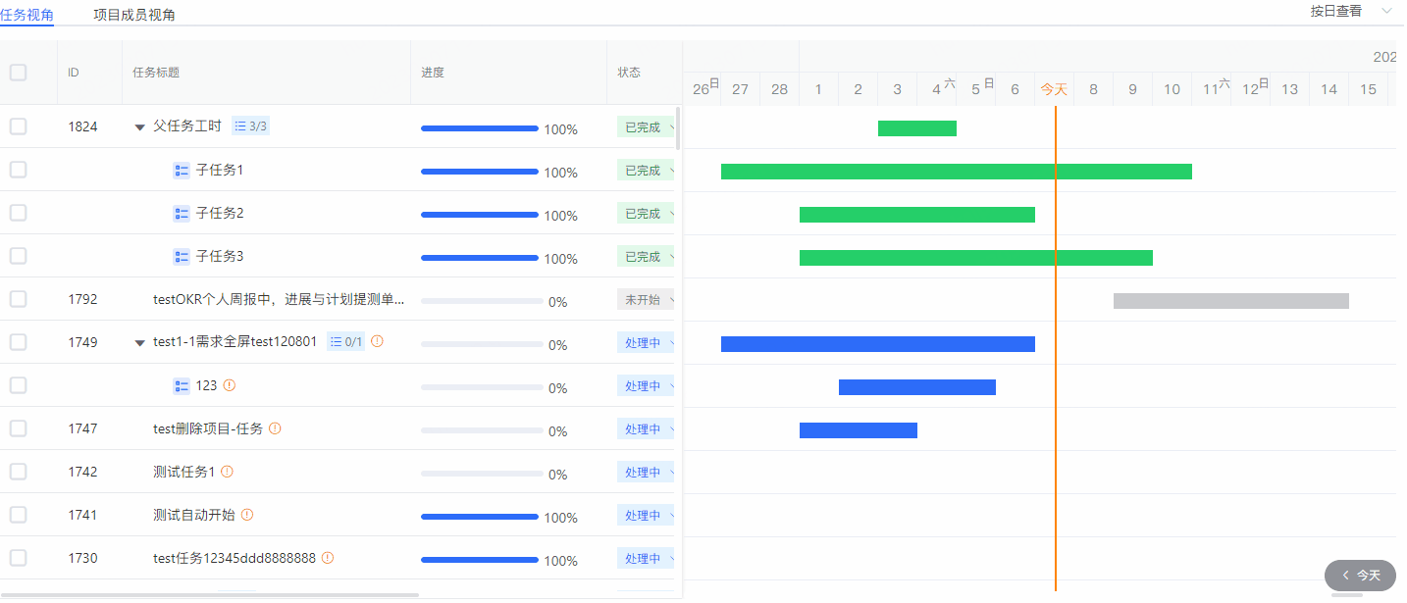Viewport: 1407px width, 603px height.
Task: Toggle select-all checkbox in table header
Action: pos(18,73)
